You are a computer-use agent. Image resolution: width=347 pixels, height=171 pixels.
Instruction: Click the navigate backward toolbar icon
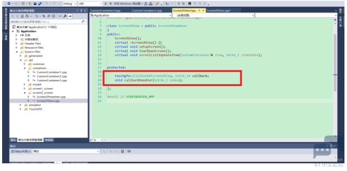[x=9, y=4]
